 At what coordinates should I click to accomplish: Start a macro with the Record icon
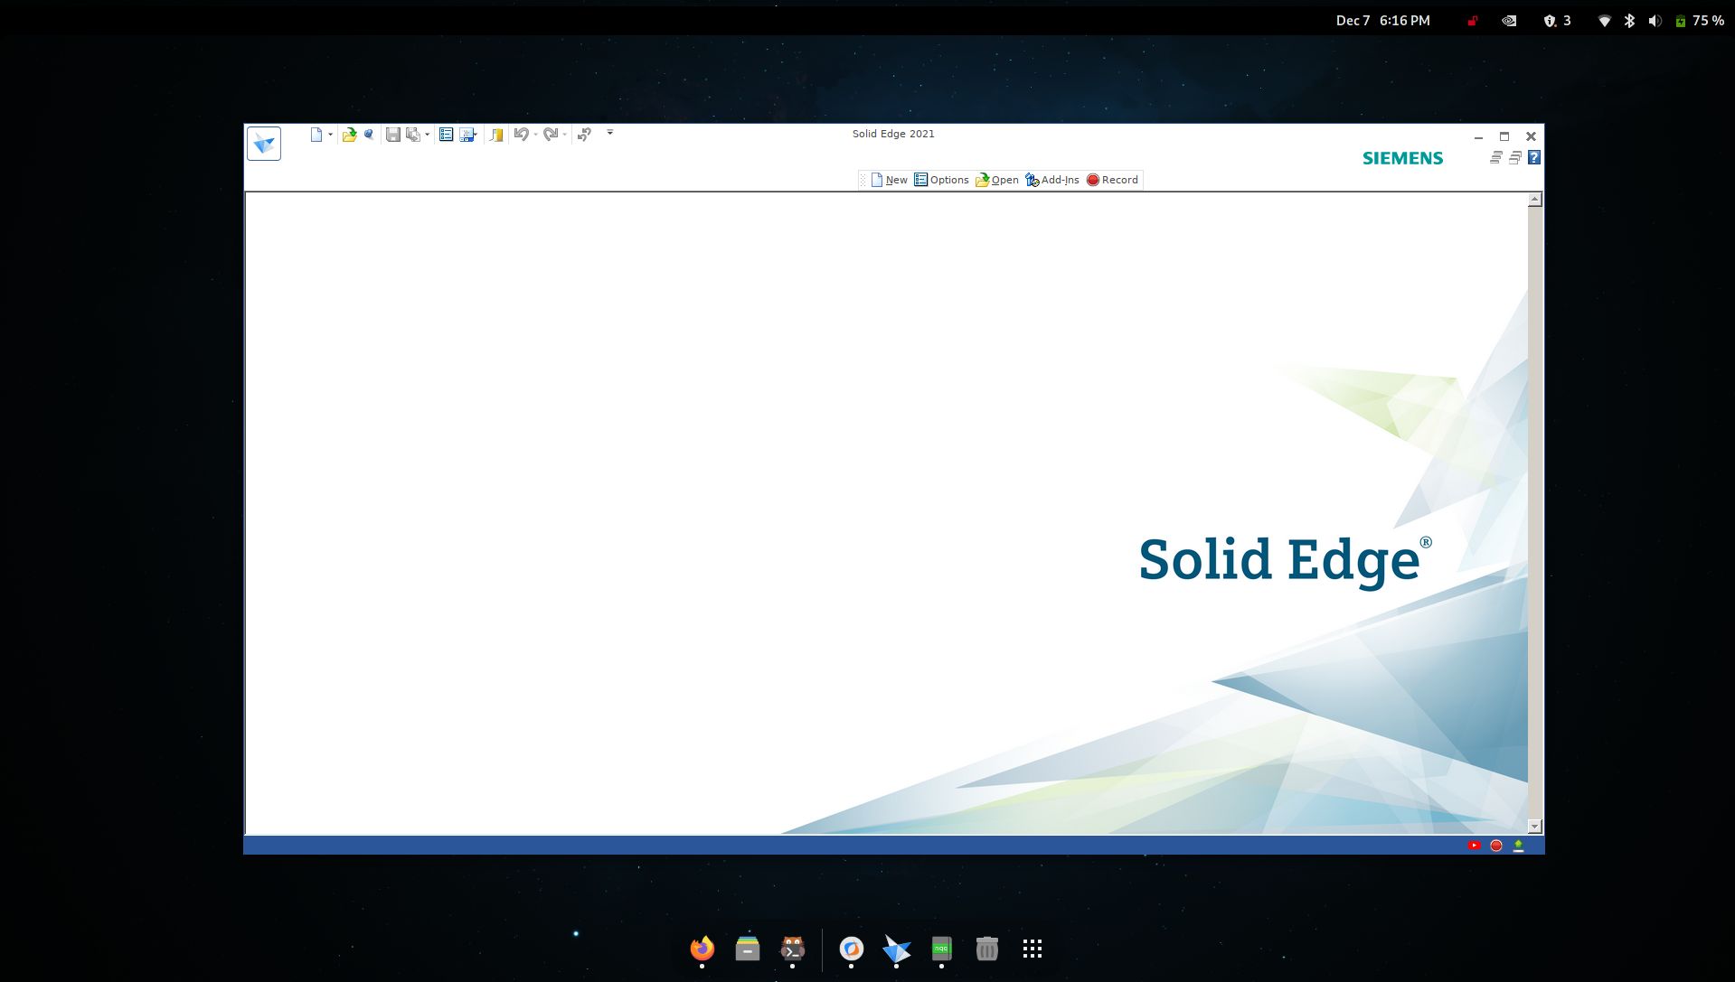[x=1112, y=180]
